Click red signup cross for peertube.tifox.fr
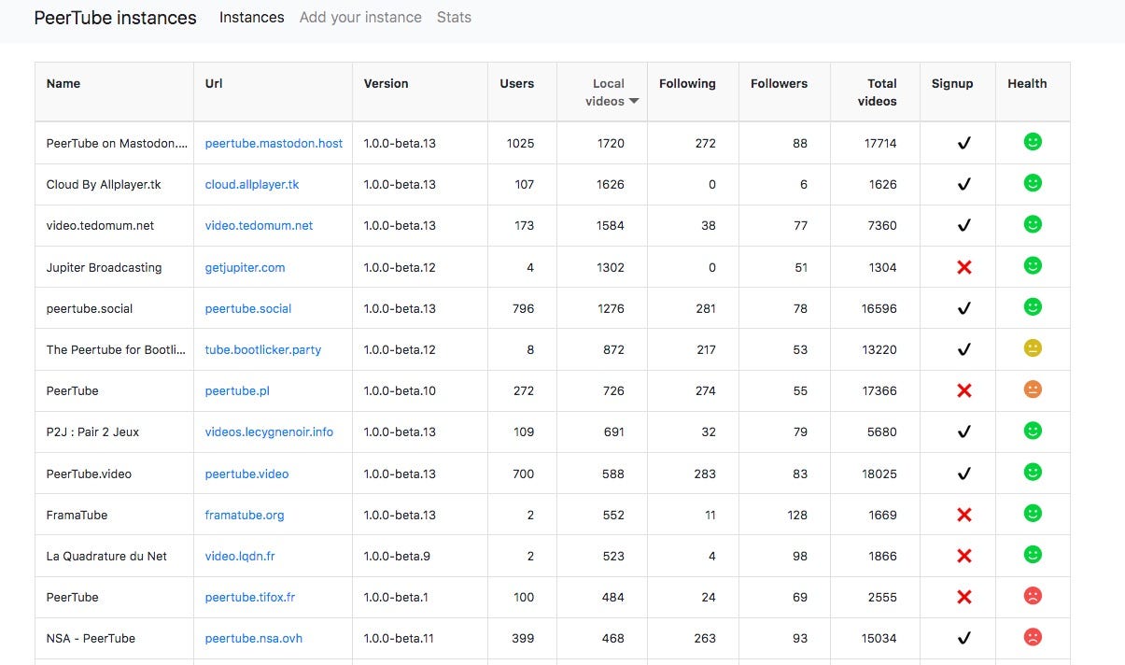The width and height of the screenshot is (1125, 665). [964, 597]
